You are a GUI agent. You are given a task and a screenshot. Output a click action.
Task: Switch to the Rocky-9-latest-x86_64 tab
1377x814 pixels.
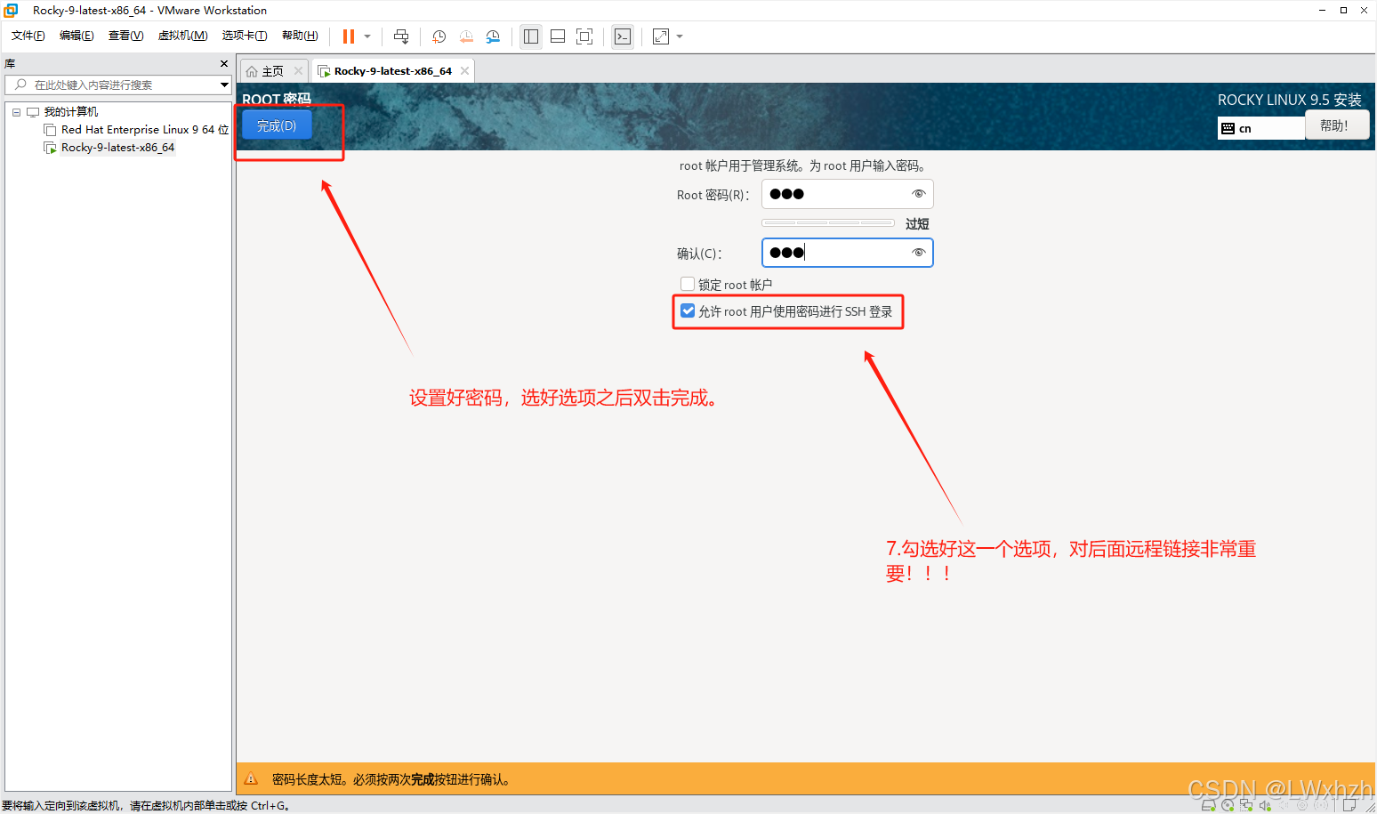(392, 71)
